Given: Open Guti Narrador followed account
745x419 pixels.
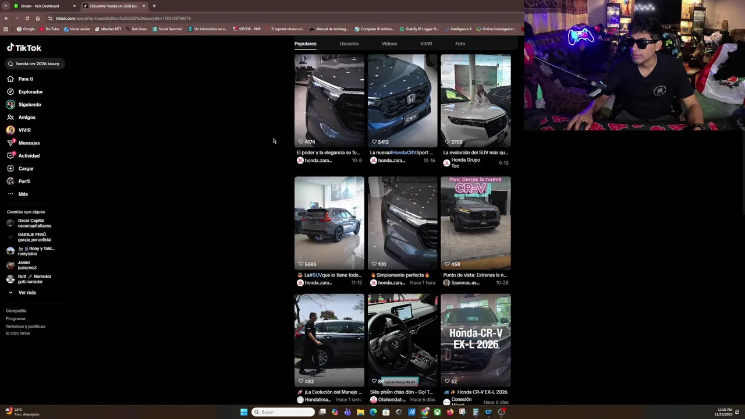Looking at the screenshot, I should [x=29, y=279].
